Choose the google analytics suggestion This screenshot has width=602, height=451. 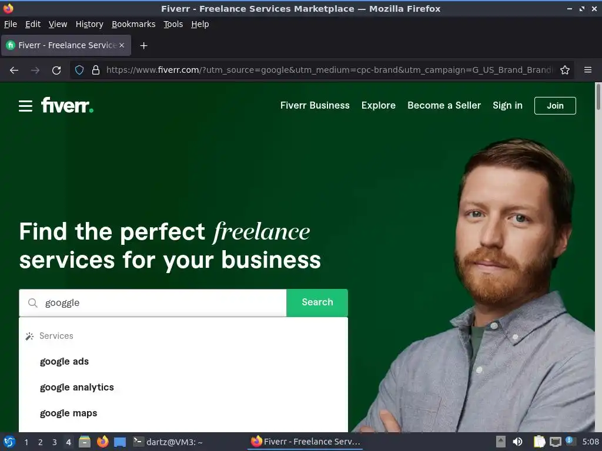pyautogui.click(x=77, y=388)
